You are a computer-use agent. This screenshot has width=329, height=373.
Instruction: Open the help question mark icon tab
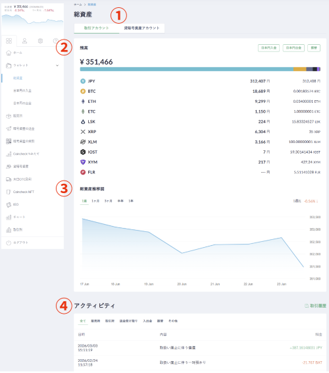pyautogui.click(x=55, y=41)
